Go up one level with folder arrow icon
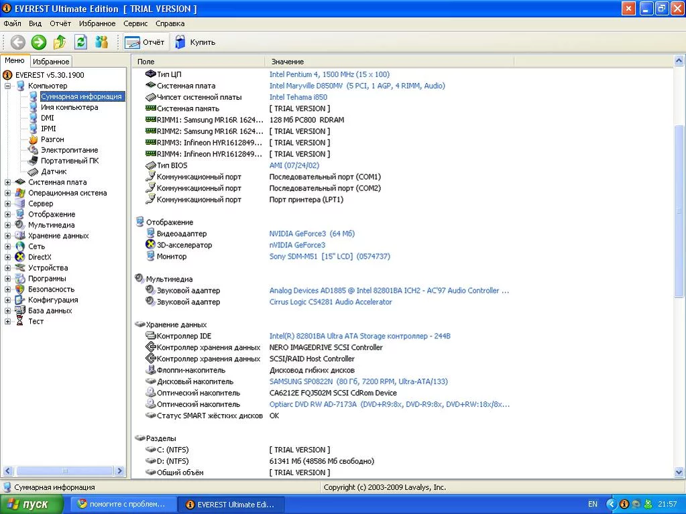 tap(60, 42)
